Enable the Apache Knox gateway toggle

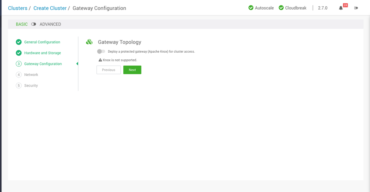pos(101,51)
